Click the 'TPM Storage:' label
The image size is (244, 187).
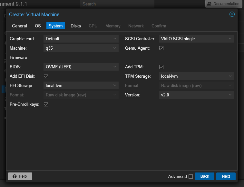tap(138, 76)
